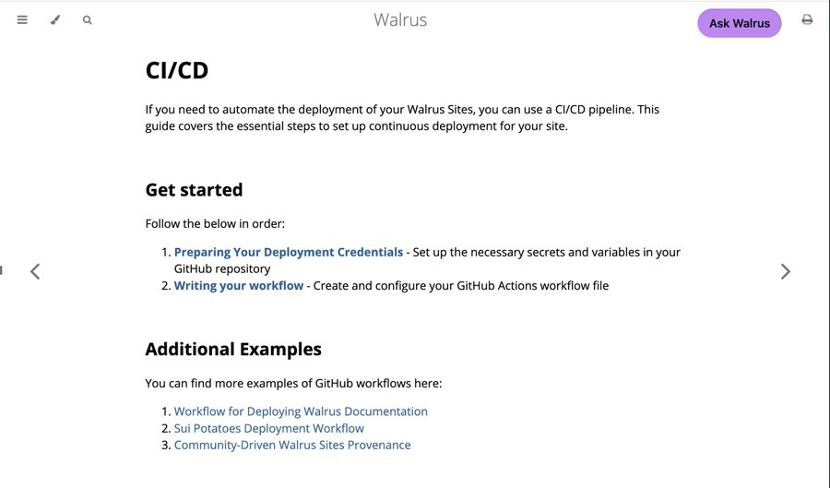Viewport: 830px width, 488px height.
Task: Toggle the sidebar with the hamburger icon
Action: tap(22, 20)
